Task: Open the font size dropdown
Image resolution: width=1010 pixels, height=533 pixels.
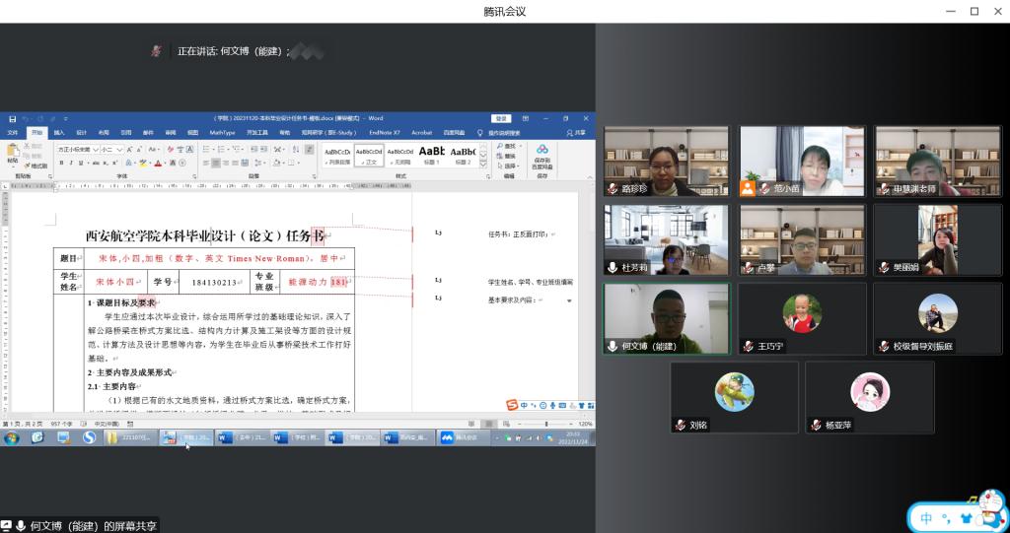Action: [x=119, y=150]
